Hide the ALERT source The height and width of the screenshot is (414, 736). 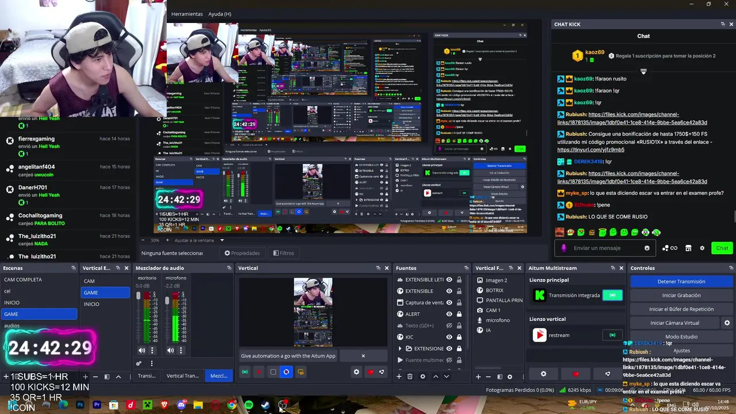[449, 315]
